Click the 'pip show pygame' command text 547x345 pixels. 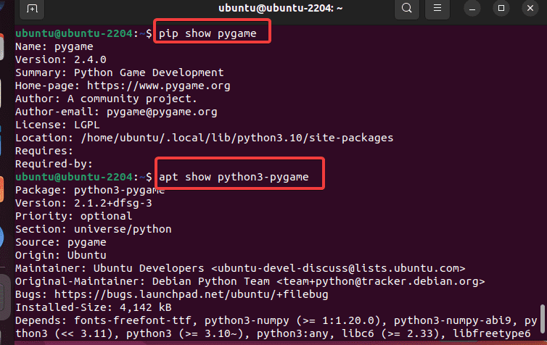click(207, 33)
